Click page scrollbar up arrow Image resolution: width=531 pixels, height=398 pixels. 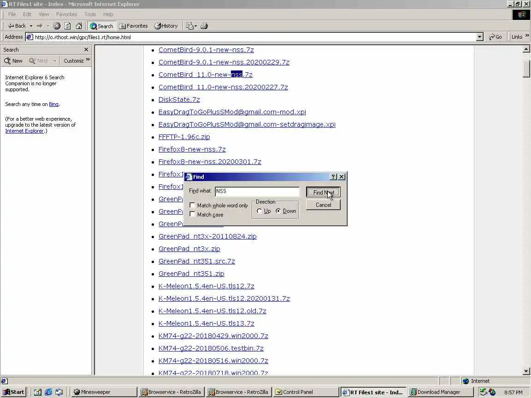click(526, 49)
